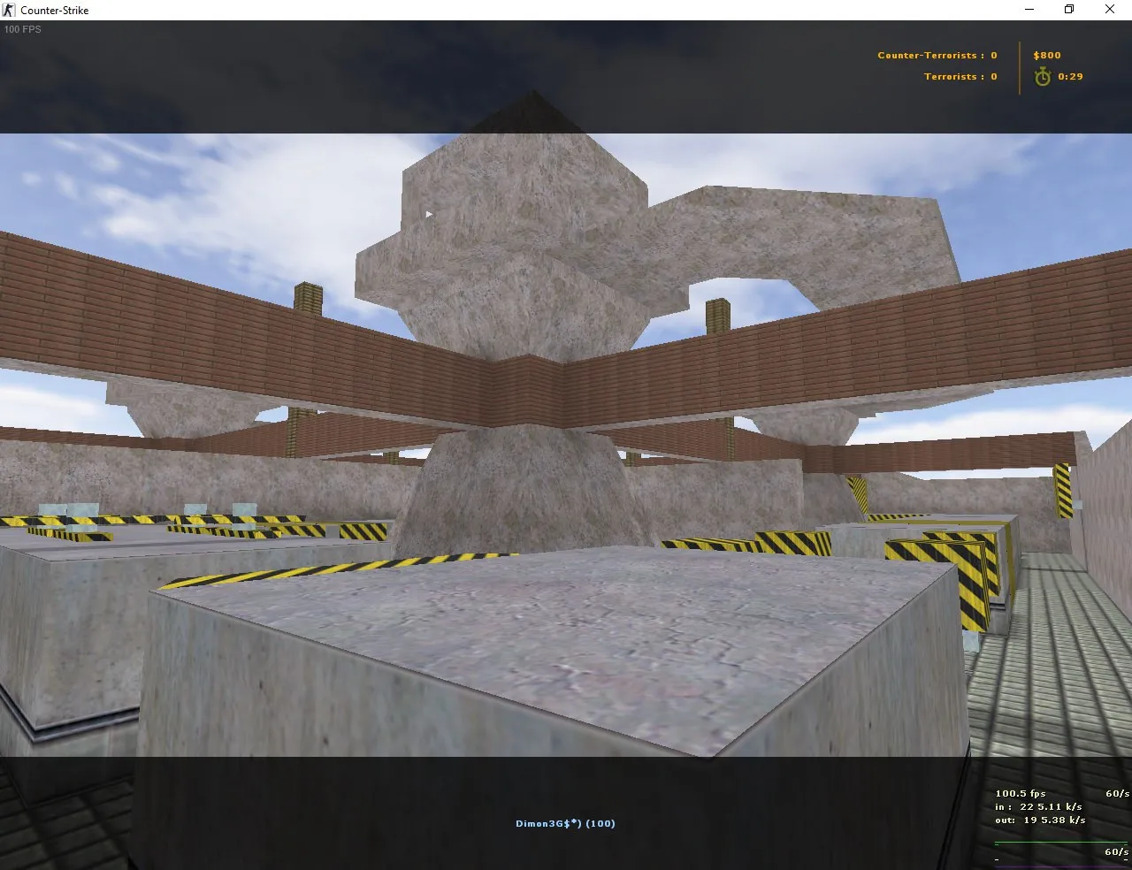Click the round timer stopwatch icon
The width and height of the screenshot is (1132, 870).
pyautogui.click(x=1043, y=77)
